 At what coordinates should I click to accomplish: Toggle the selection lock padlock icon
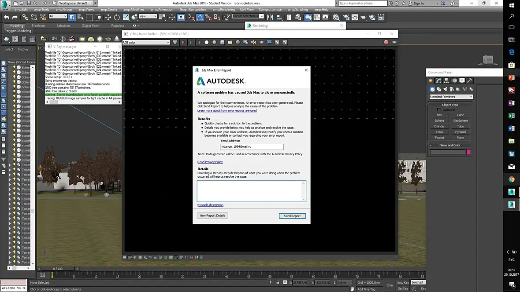tap(278, 282)
